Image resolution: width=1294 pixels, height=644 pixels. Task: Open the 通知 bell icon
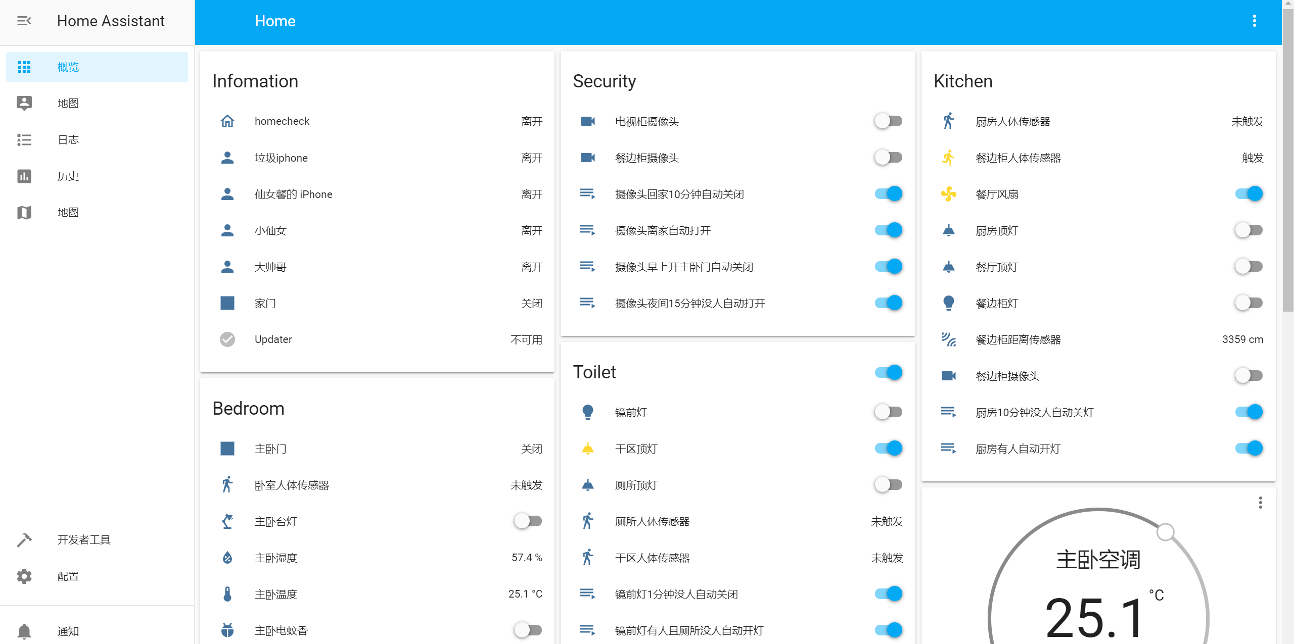pos(24,631)
